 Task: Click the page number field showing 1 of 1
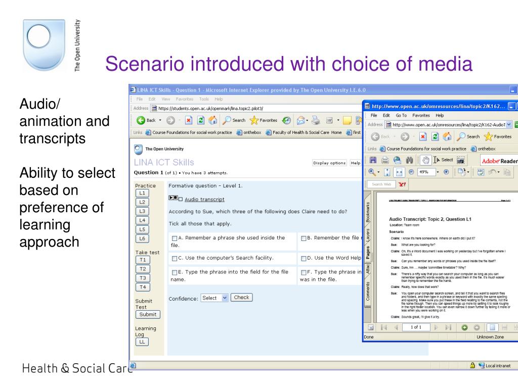[416, 327]
